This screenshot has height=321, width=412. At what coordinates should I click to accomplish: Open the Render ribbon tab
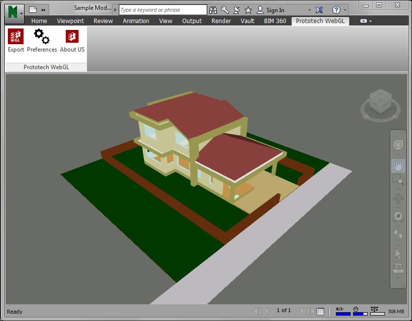point(221,21)
